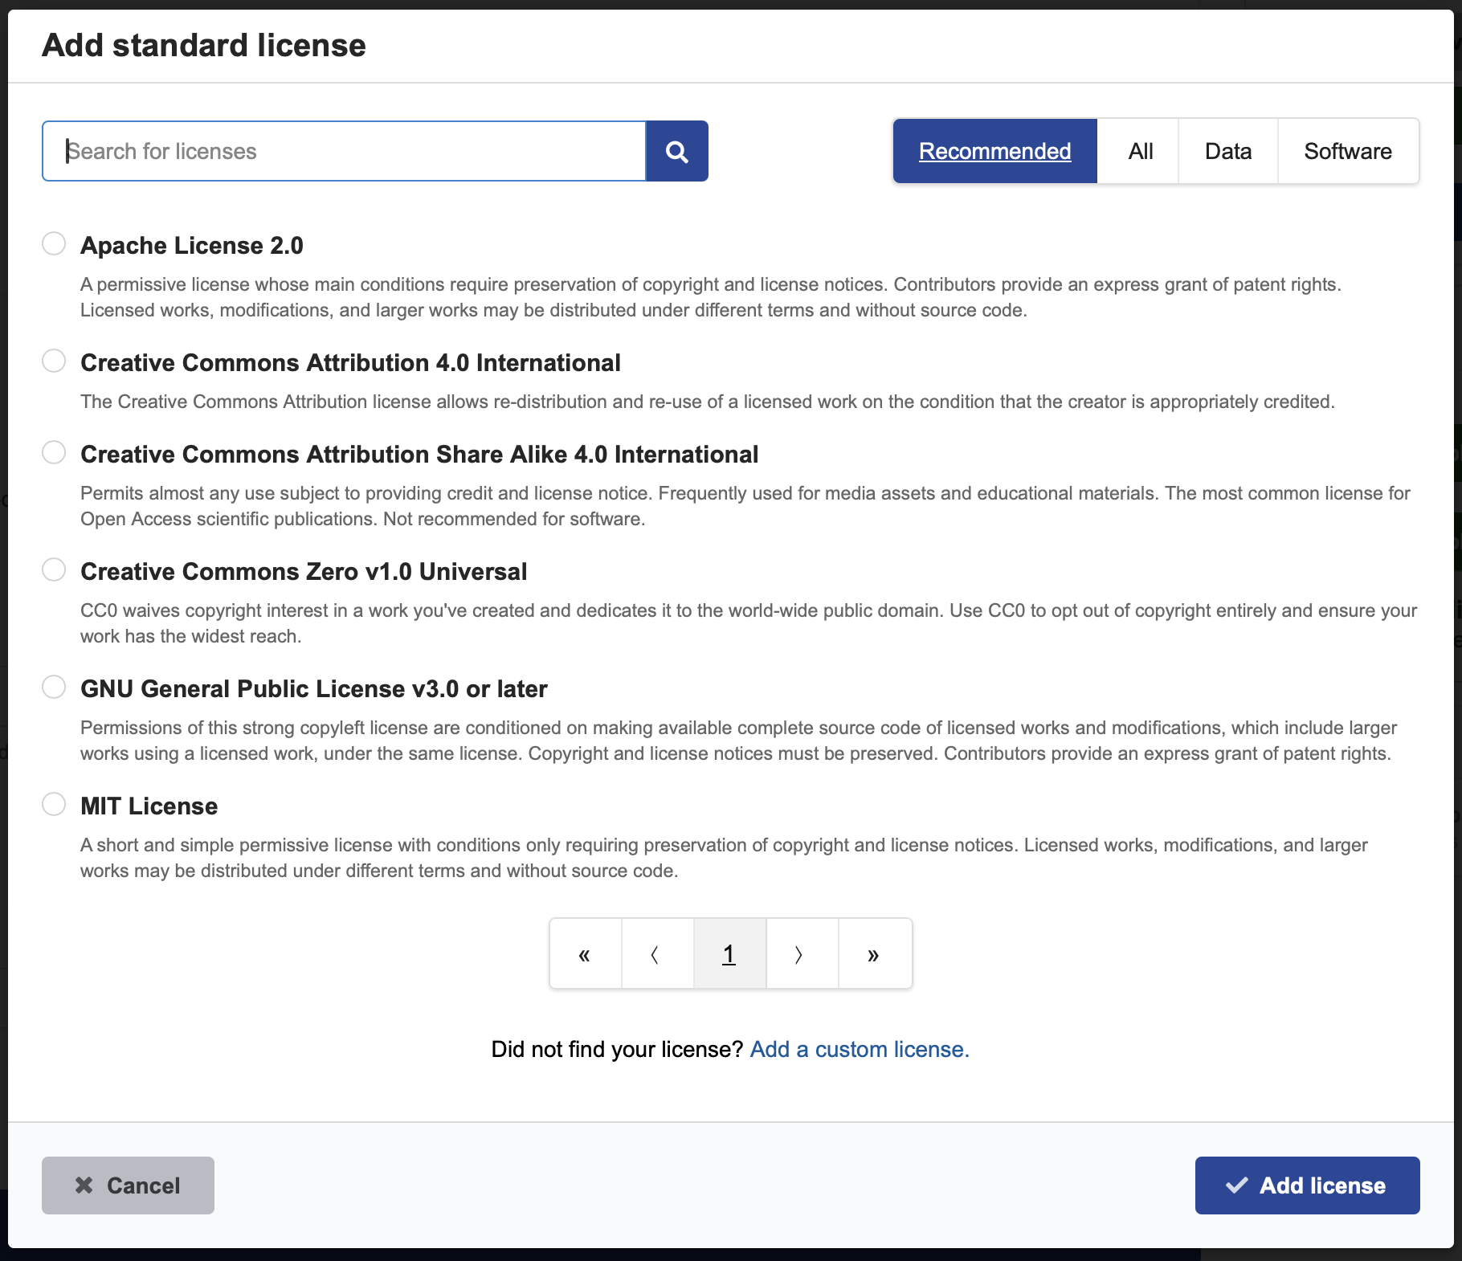Viewport: 1462px width, 1261px height.
Task: Select Creative Commons Attribution Share Alike 4.0
Action: pos(54,452)
